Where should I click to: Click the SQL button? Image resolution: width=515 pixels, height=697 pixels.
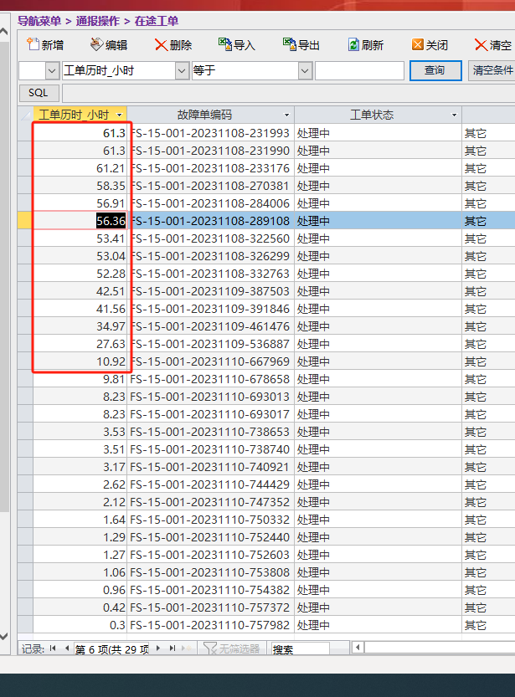point(39,93)
